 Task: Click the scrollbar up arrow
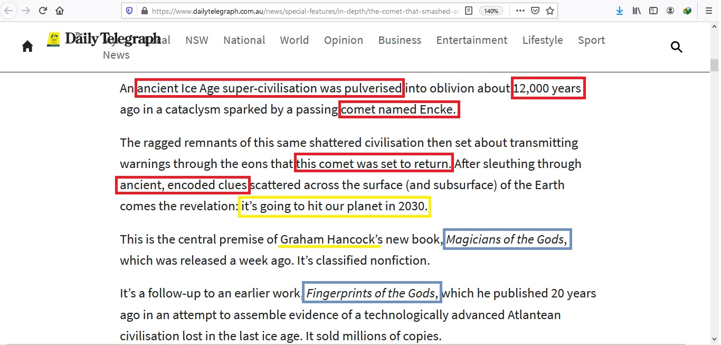[x=715, y=26]
